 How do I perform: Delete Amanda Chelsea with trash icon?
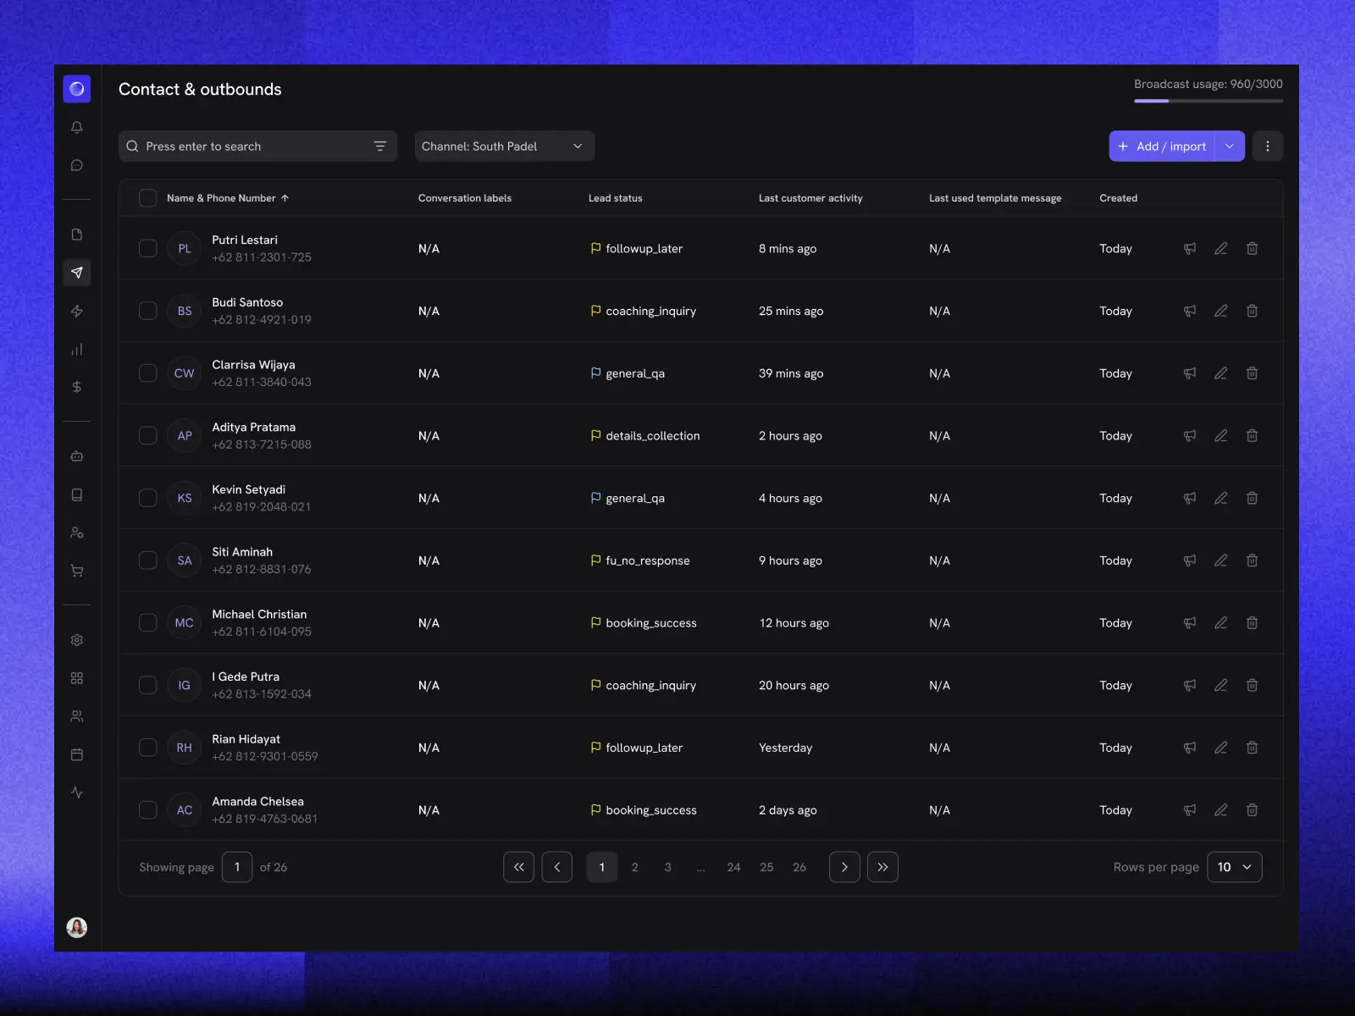[x=1253, y=810]
